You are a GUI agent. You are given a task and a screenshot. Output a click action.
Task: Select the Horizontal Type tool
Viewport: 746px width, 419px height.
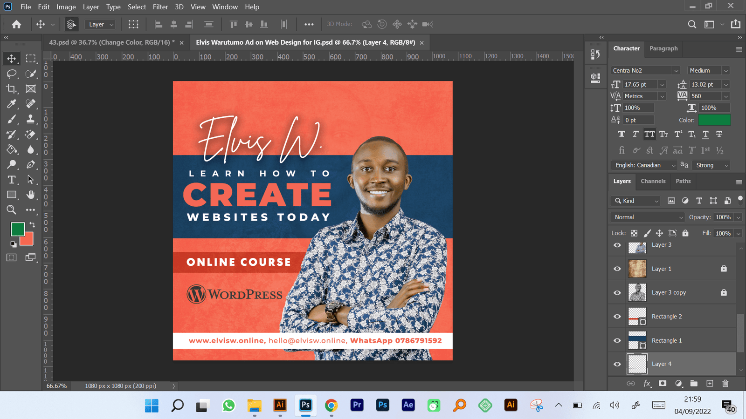[x=12, y=180]
